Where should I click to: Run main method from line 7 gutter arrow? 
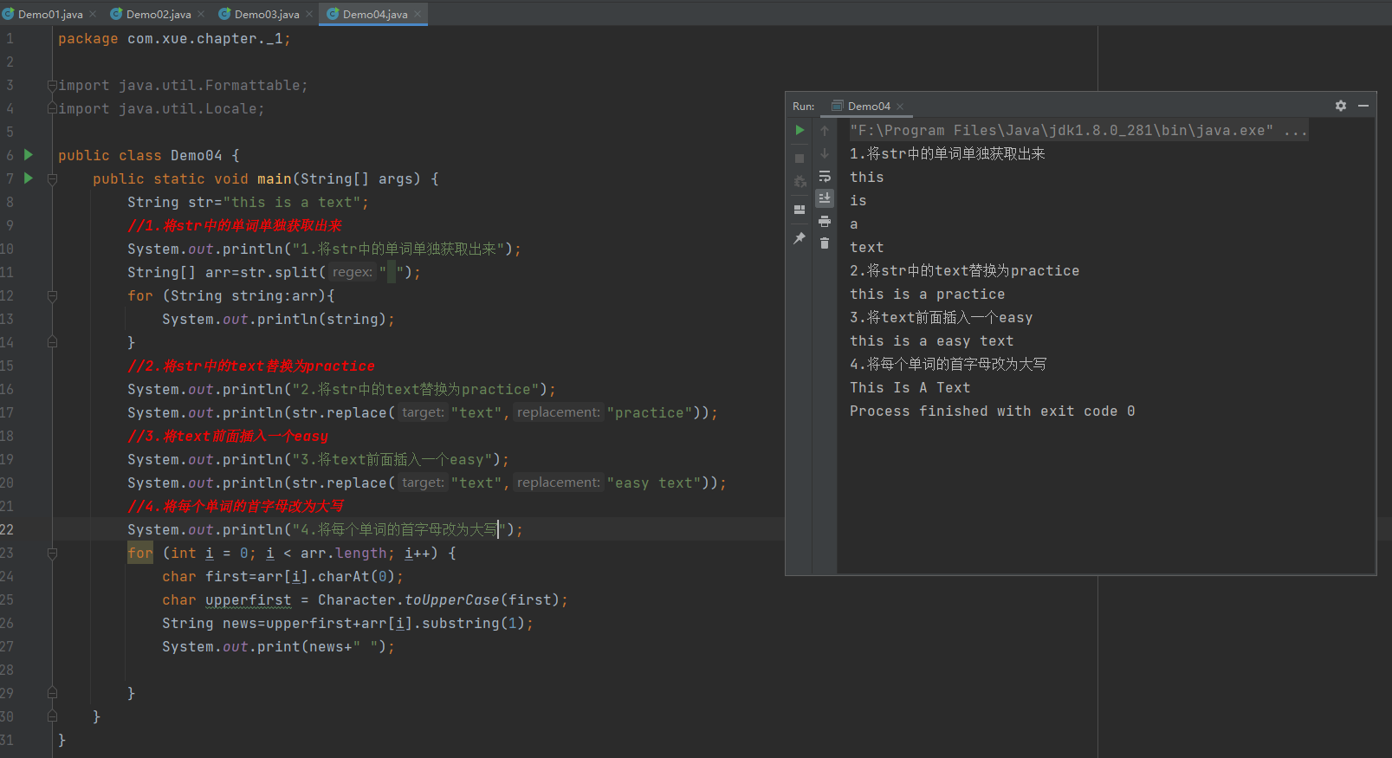pos(29,178)
